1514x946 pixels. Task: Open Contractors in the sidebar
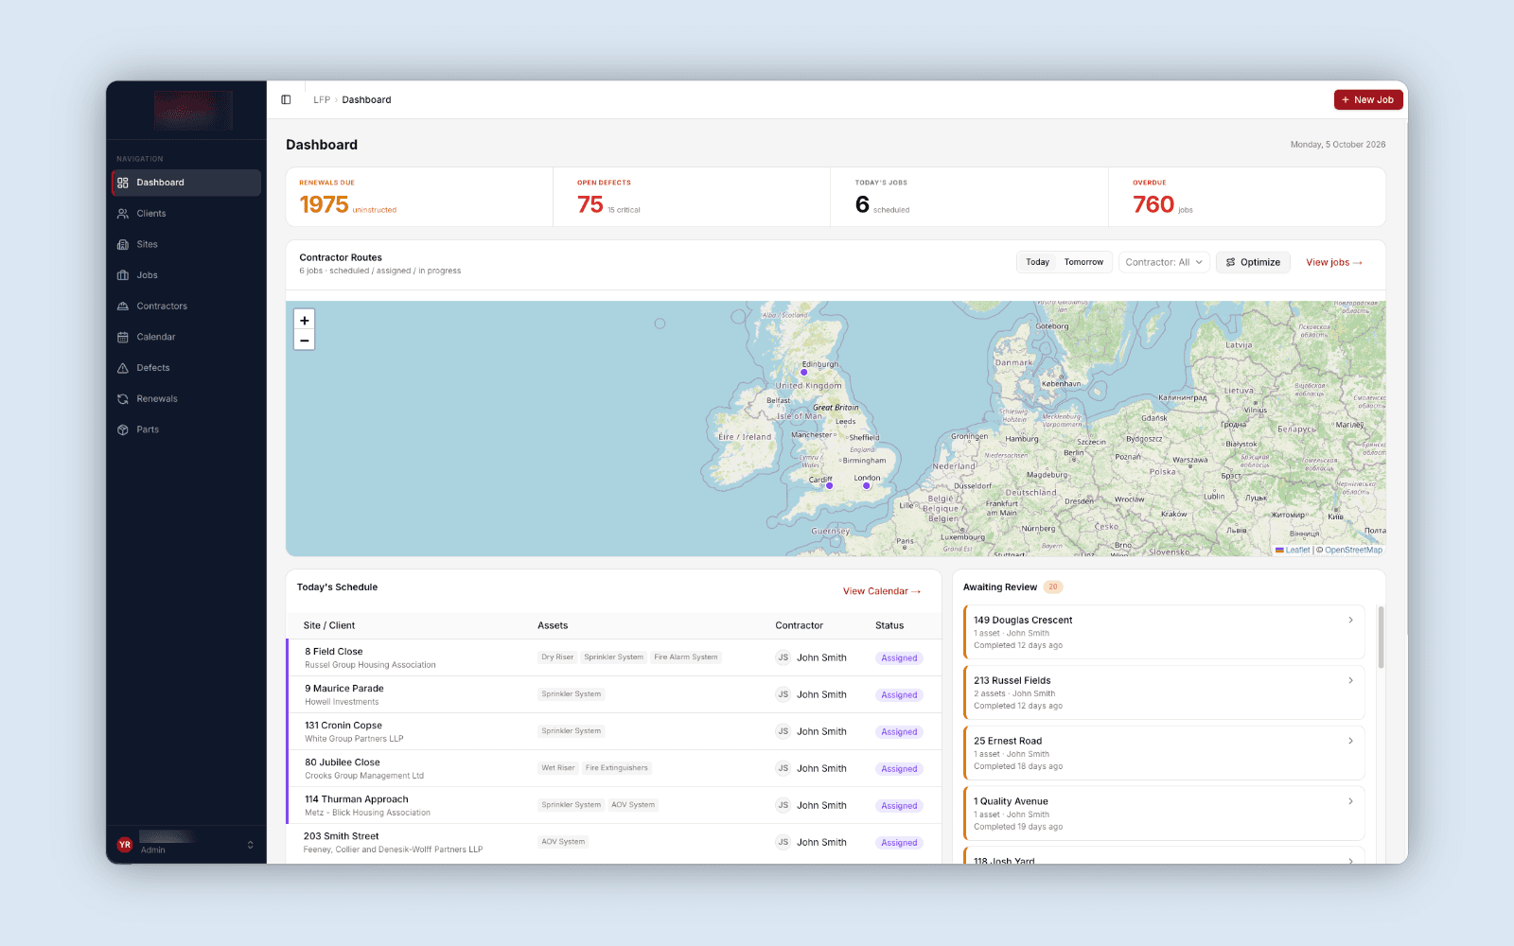tap(186, 307)
